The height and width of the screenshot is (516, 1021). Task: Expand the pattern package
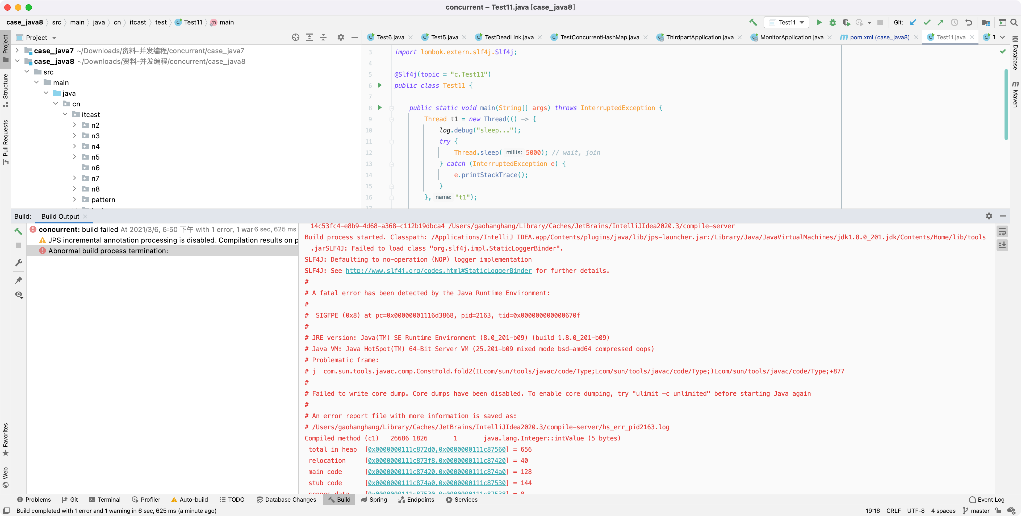coord(74,199)
